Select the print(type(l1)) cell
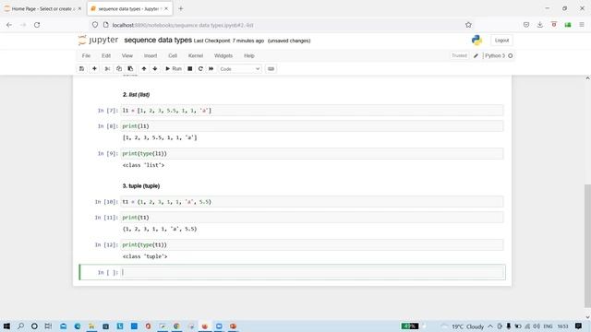 (312, 153)
